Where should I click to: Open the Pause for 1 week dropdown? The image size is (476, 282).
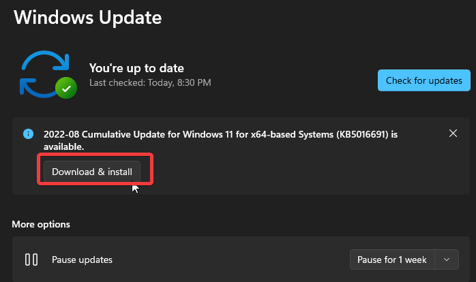[x=392, y=260]
